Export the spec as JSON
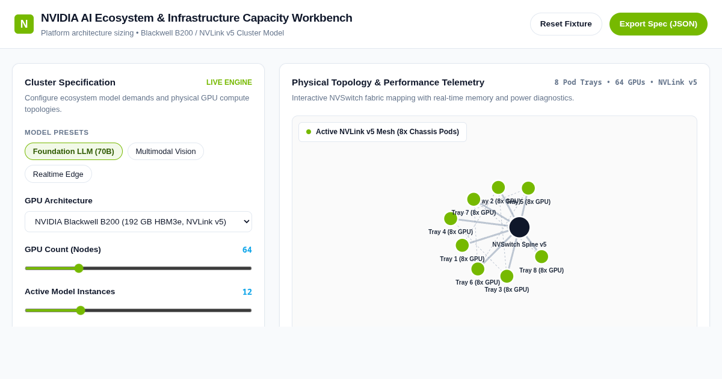This screenshot has height=379, width=722. click(x=658, y=24)
